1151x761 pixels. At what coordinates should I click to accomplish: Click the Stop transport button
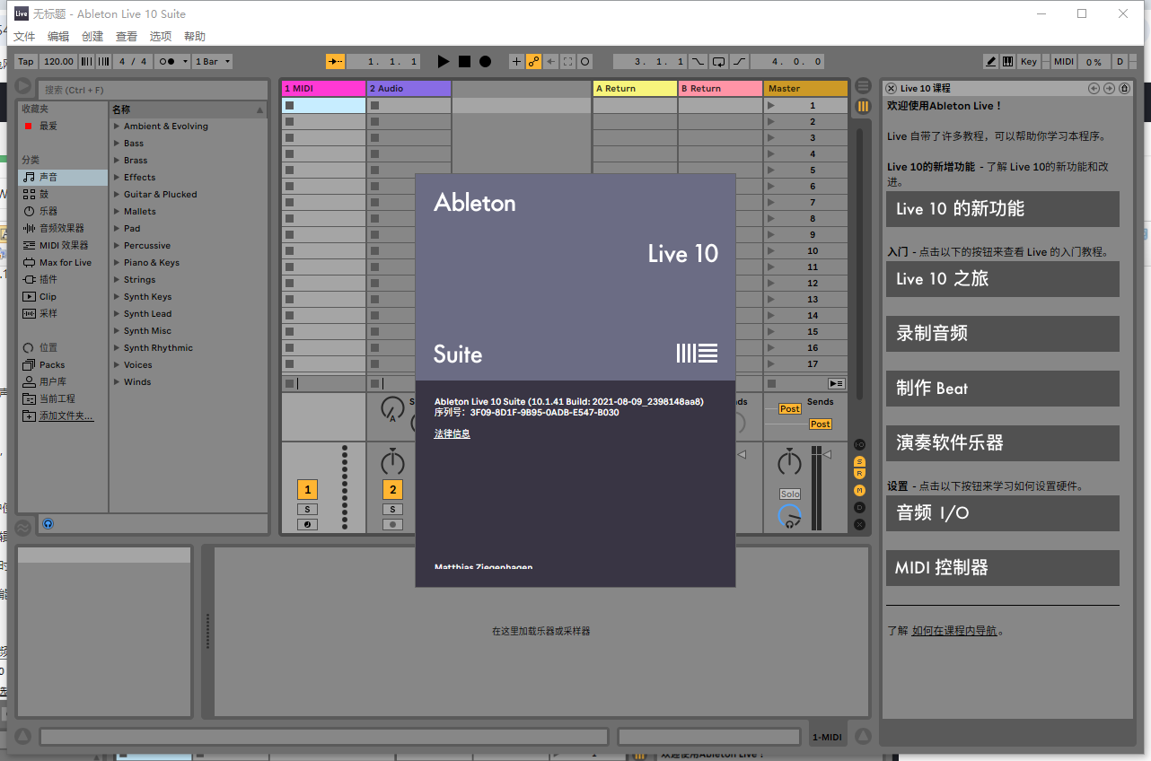[x=464, y=62]
